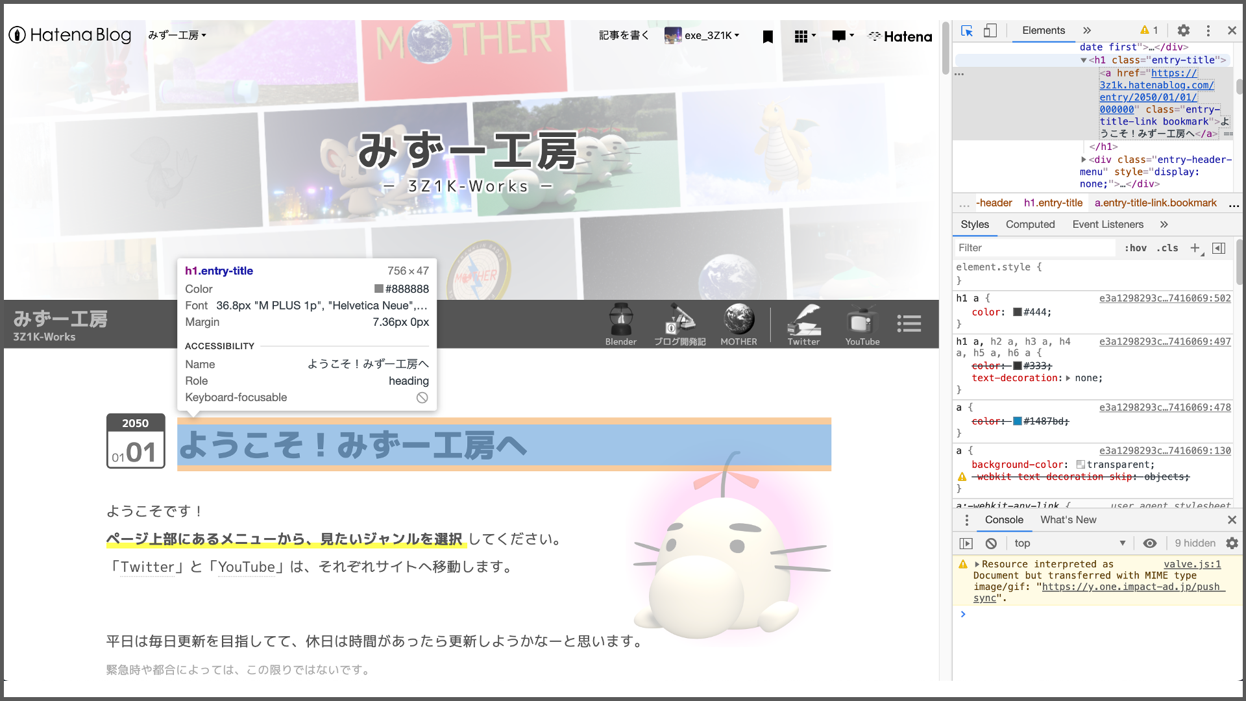Open the console drawer three-dot menu
This screenshot has height=701, width=1246.
[x=967, y=520]
